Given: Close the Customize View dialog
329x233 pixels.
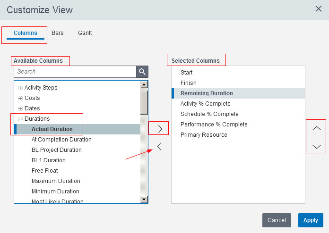Looking at the screenshot, I should (319, 9).
